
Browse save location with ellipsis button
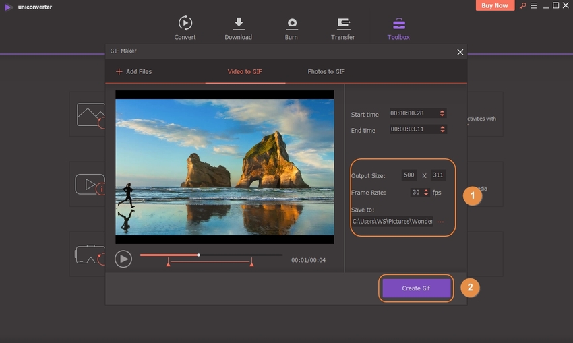(441, 222)
